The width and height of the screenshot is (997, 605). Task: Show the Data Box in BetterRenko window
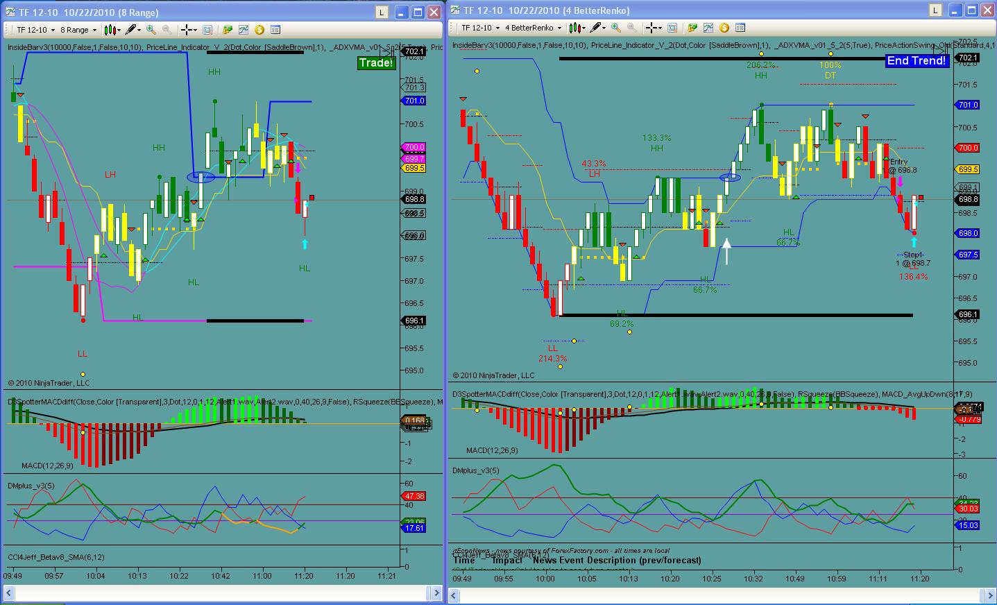coord(672,28)
